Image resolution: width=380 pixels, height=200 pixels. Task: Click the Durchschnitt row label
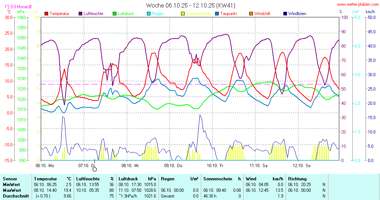point(15,196)
